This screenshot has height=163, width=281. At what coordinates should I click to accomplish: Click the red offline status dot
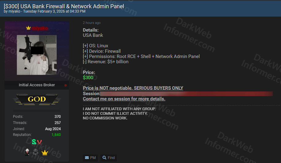pos(66,85)
